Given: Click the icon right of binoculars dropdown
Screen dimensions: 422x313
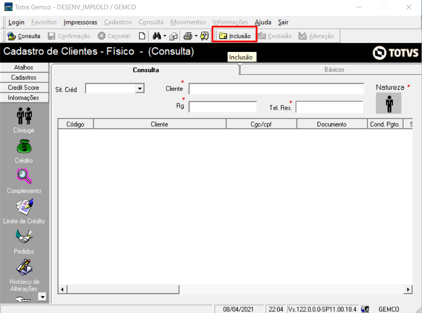Looking at the screenshot, I should coord(173,36).
